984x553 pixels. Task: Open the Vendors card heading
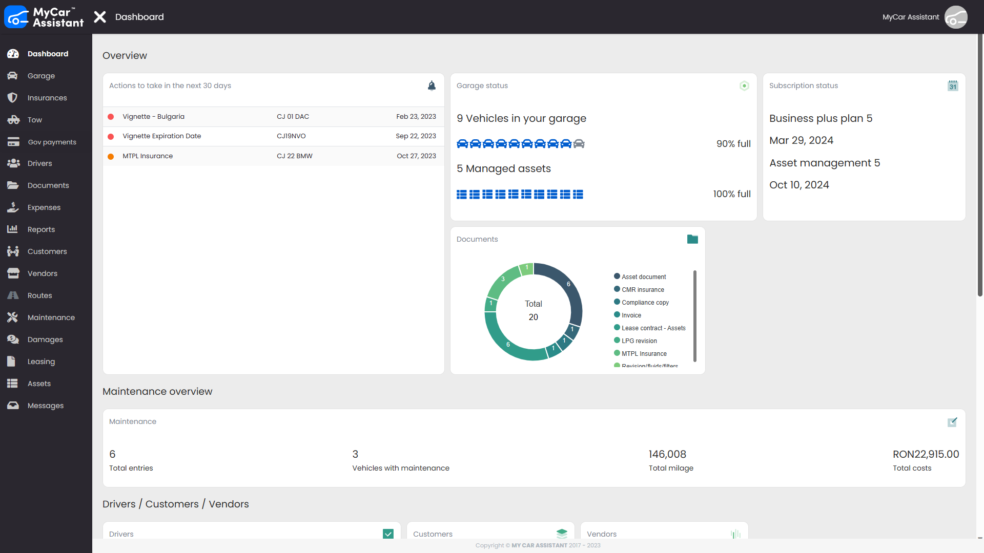point(602,534)
